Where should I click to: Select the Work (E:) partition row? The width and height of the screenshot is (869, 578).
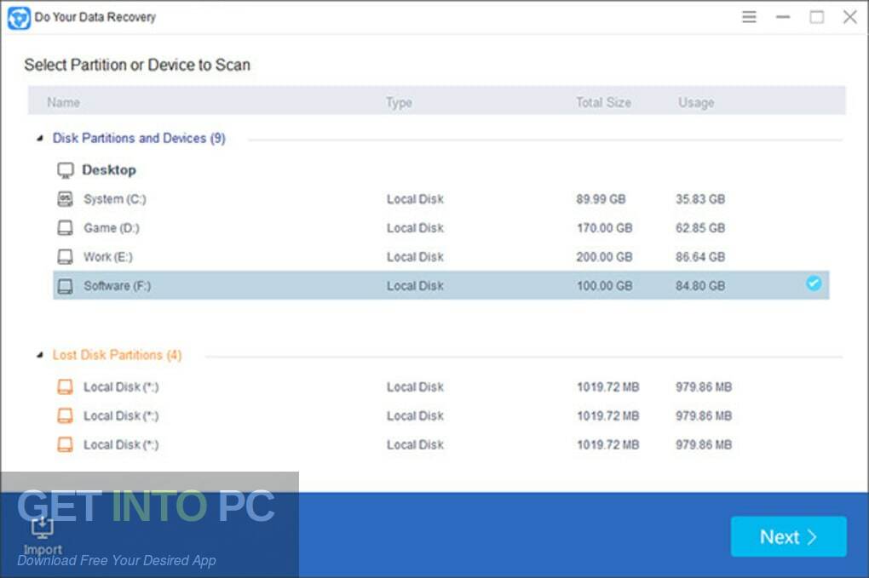440,256
